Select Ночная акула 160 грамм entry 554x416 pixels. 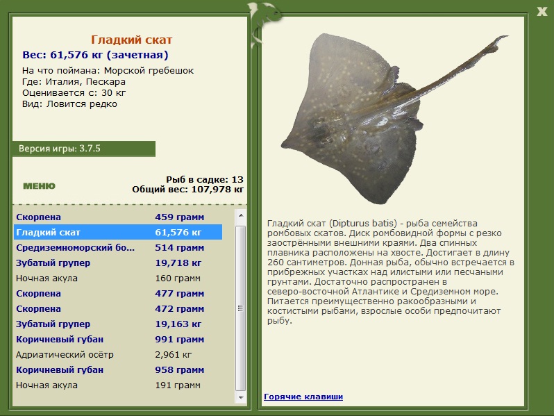tap(118, 278)
